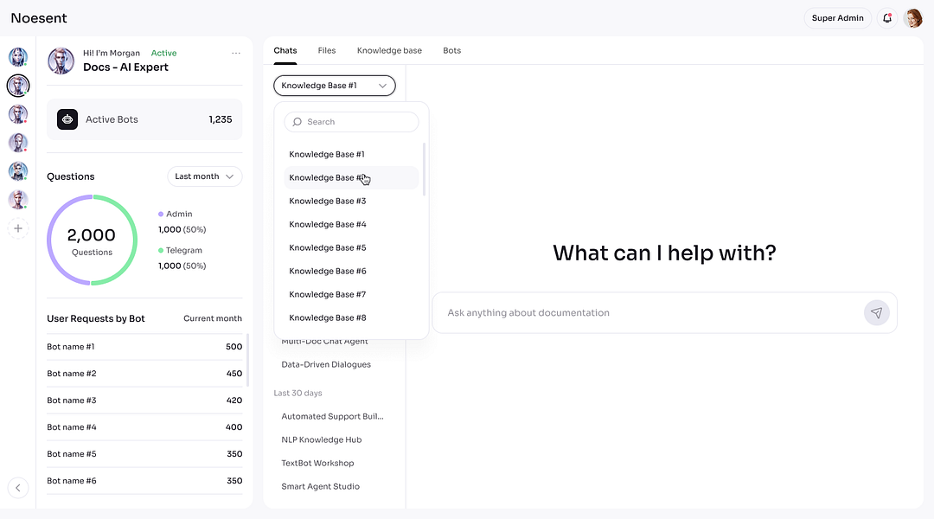Collapse the sidebar with left chevron button

[x=18, y=488]
